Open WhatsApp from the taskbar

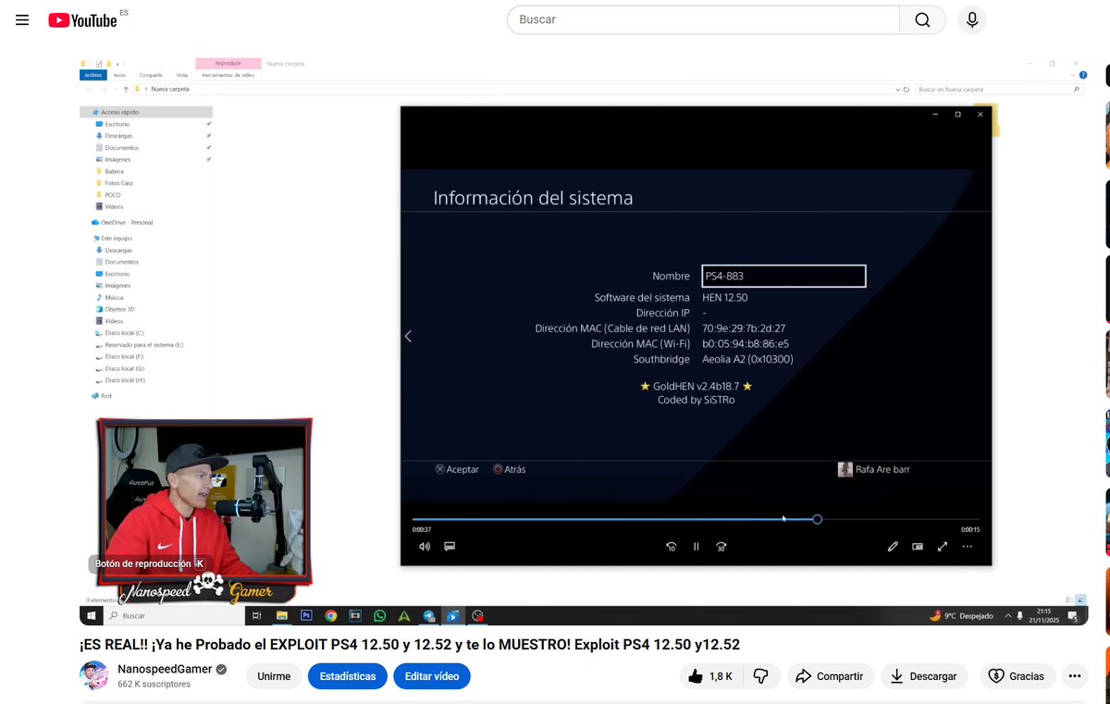tap(379, 615)
